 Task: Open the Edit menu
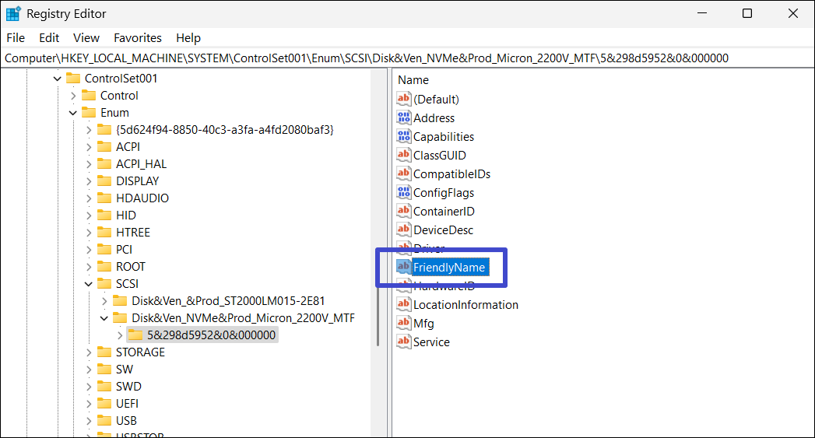tap(49, 37)
